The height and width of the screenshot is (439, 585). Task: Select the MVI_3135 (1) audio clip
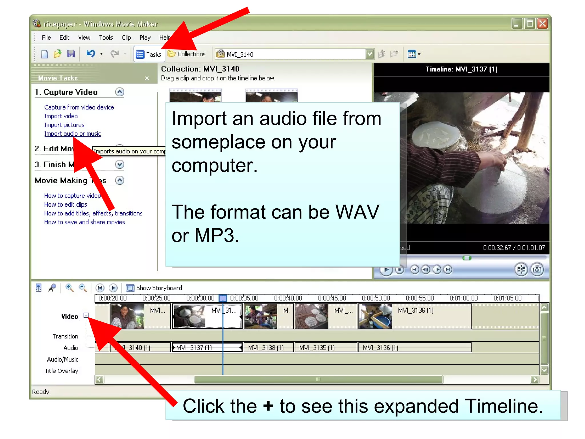[x=326, y=348]
